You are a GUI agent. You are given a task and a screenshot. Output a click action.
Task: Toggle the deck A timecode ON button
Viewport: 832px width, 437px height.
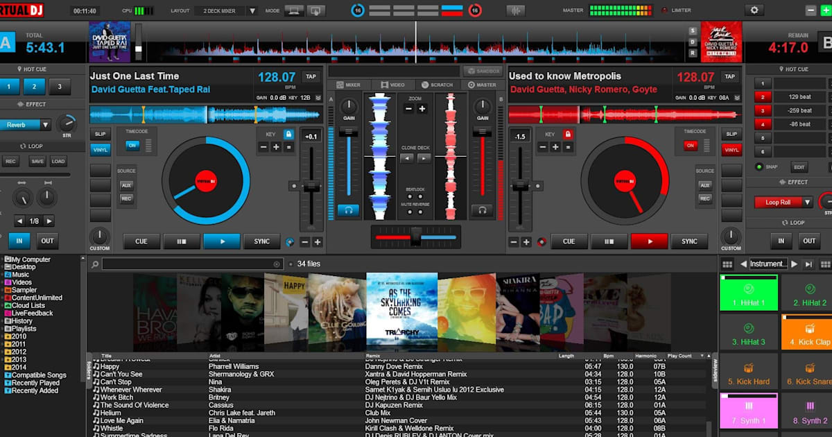click(131, 146)
